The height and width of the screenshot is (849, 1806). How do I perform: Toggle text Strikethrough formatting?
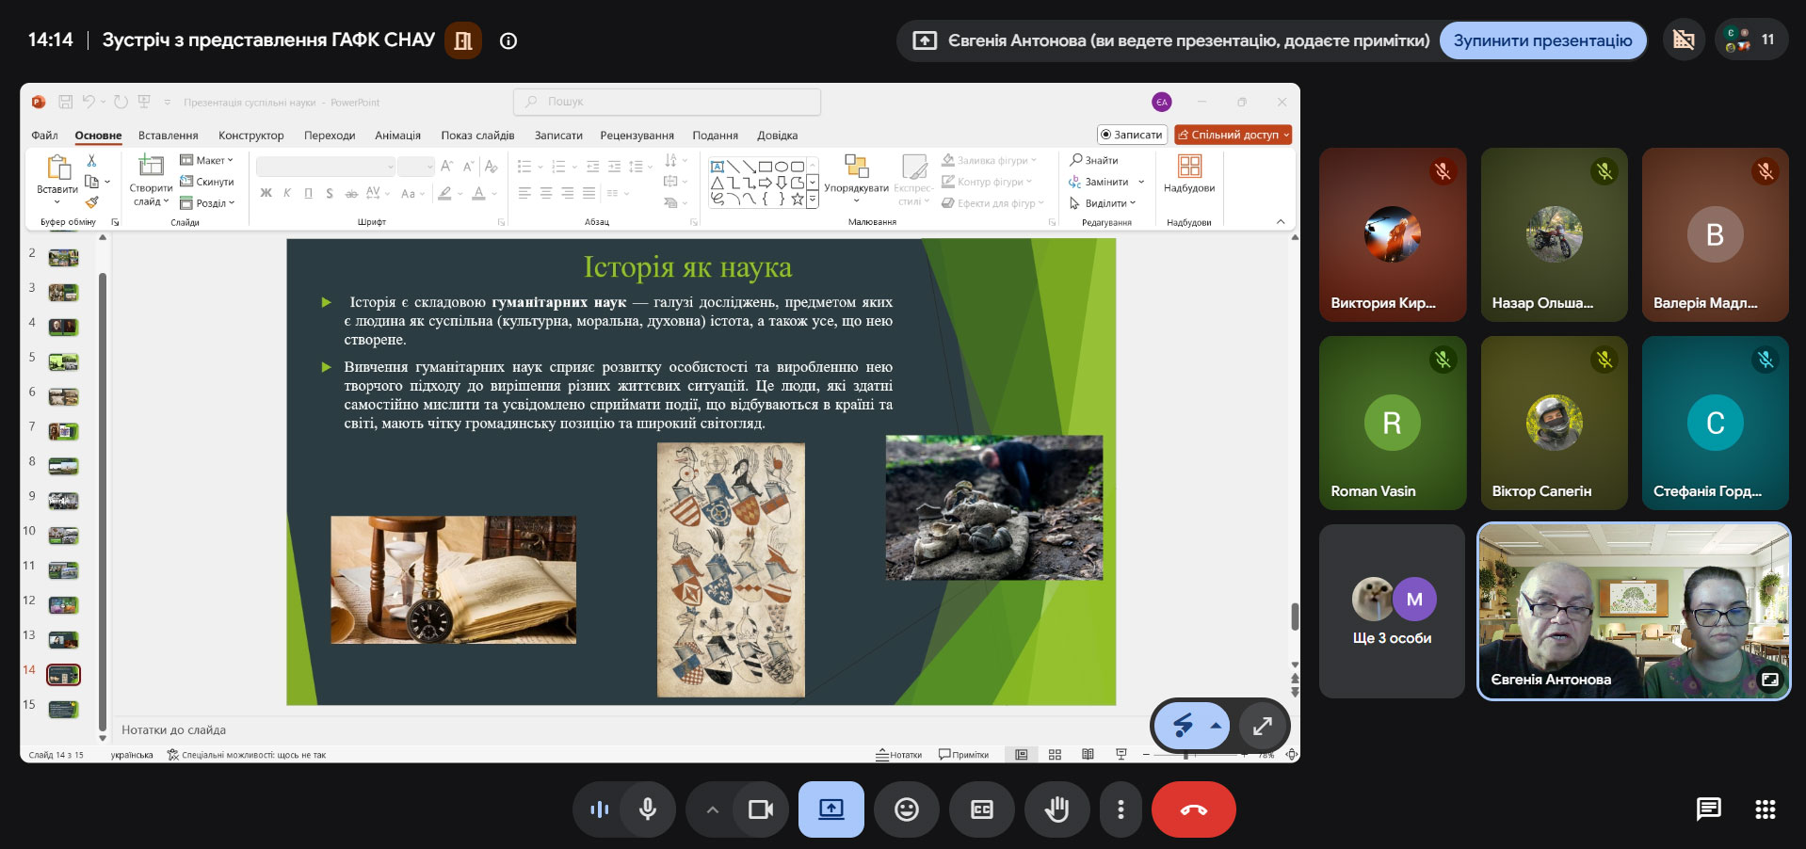click(x=350, y=193)
